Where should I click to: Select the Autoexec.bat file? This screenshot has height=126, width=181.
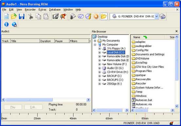click(144, 100)
